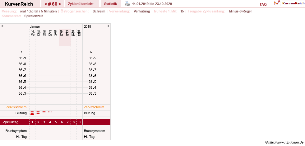Click the 'Verhütung' usage value
This screenshot has width=305, height=146.
click(142, 11)
